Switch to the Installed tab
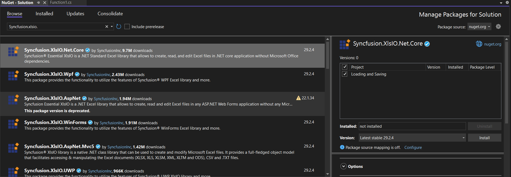The height and width of the screenshot is (177, 511). 44,14
